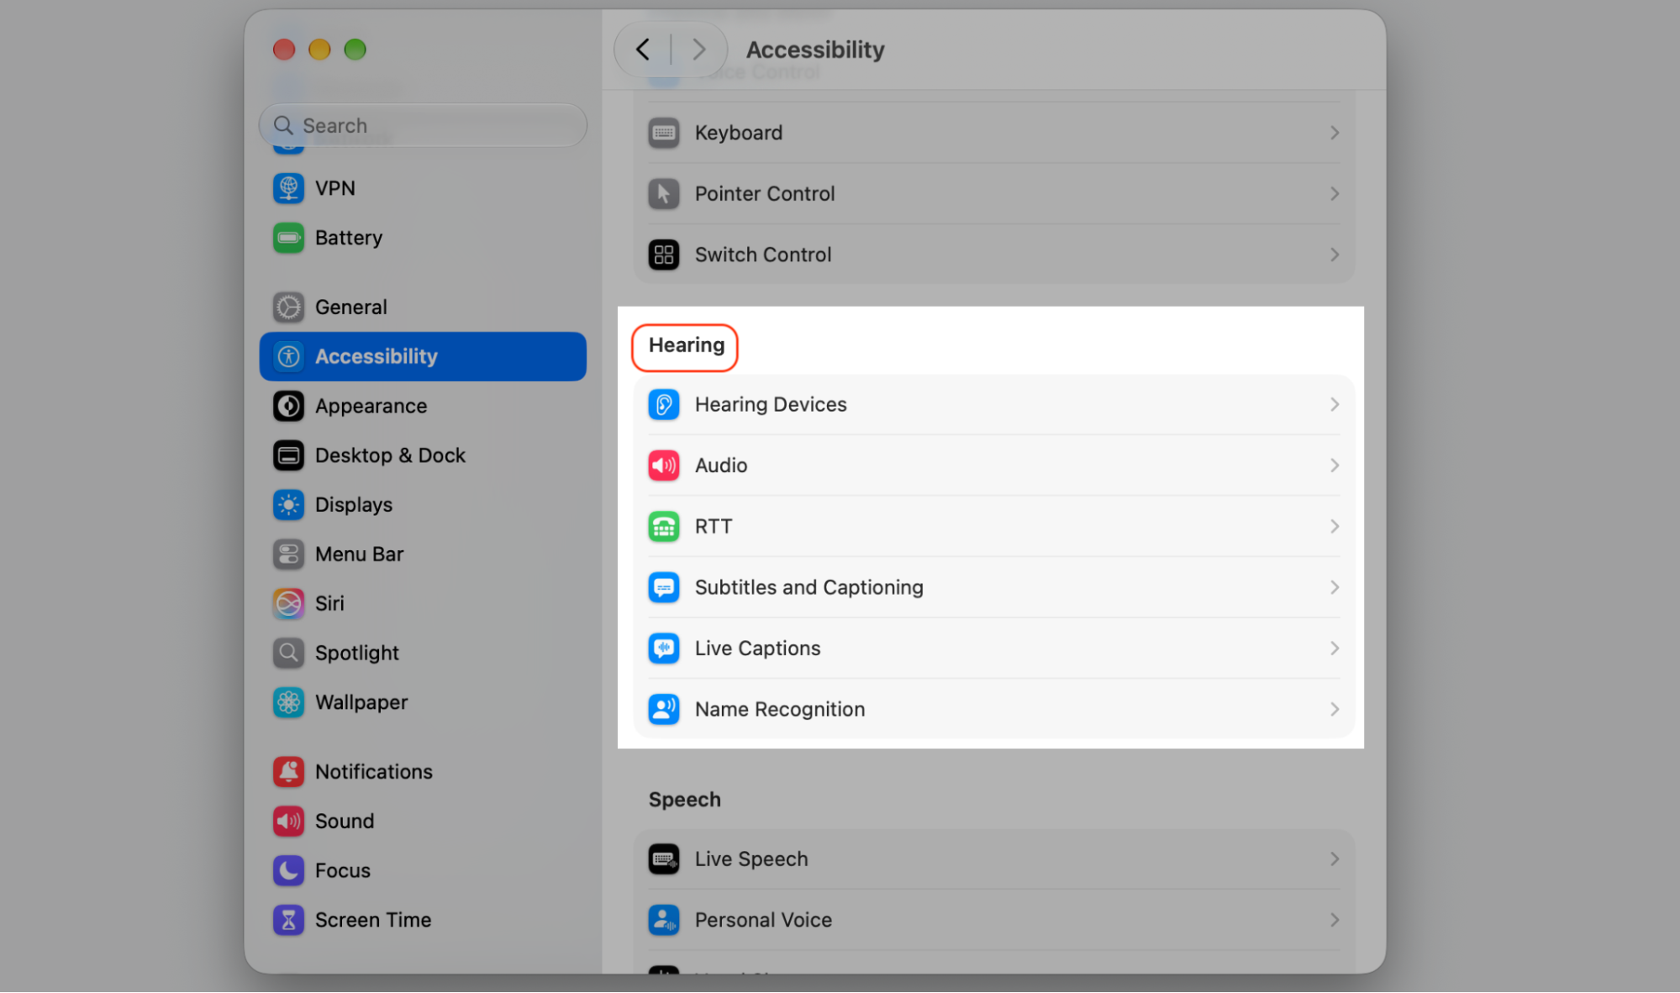Viewport: 1680px width, 993px height.
Task: Click the green Battery icon
Action: click(288, 238)
